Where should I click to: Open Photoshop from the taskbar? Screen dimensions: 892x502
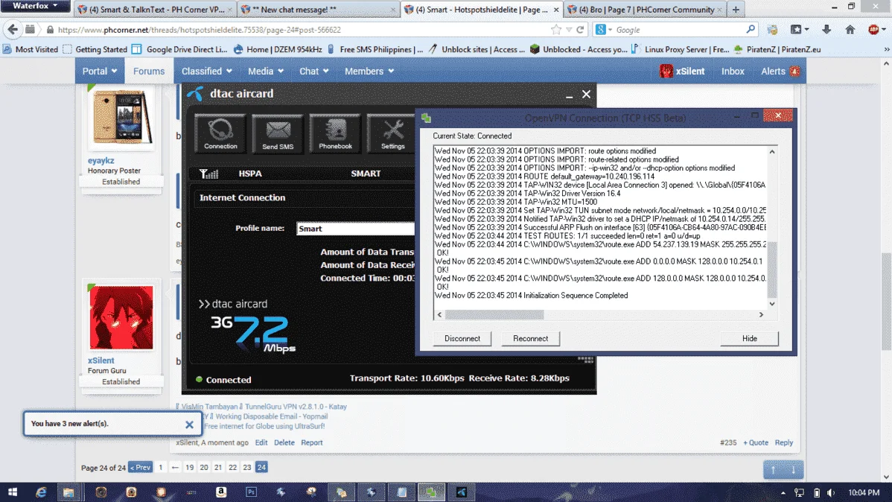tap(251, 492)
